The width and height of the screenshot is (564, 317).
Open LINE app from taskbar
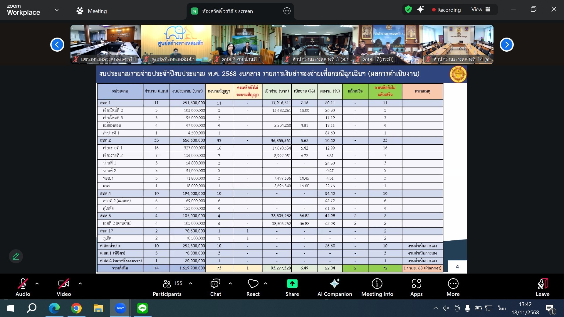click(x=142, y=308)
